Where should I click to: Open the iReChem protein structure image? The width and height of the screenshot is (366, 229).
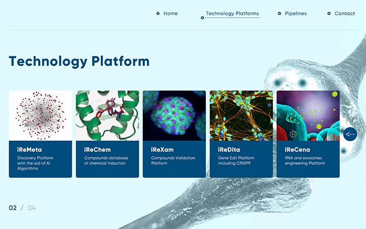[107, 116]
